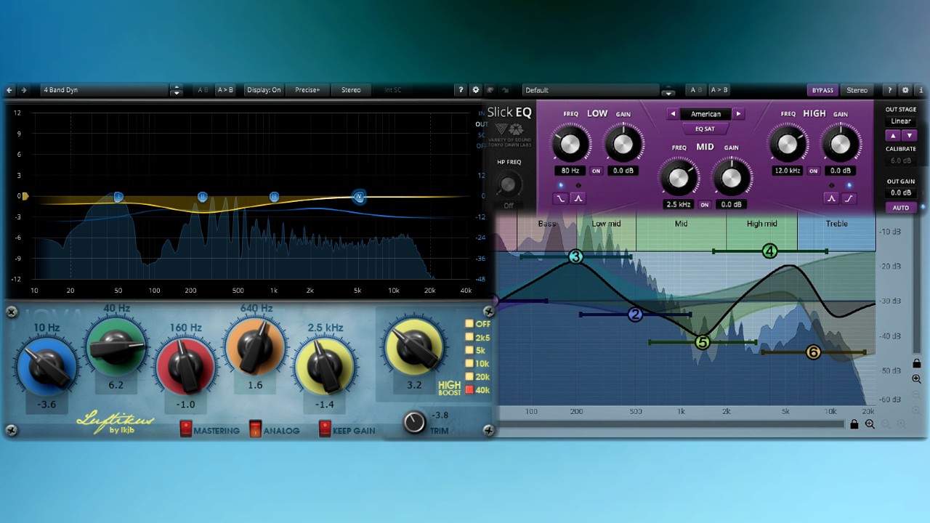
Task: Set High Boost frequency to OFF
Action: coord(469,324)
